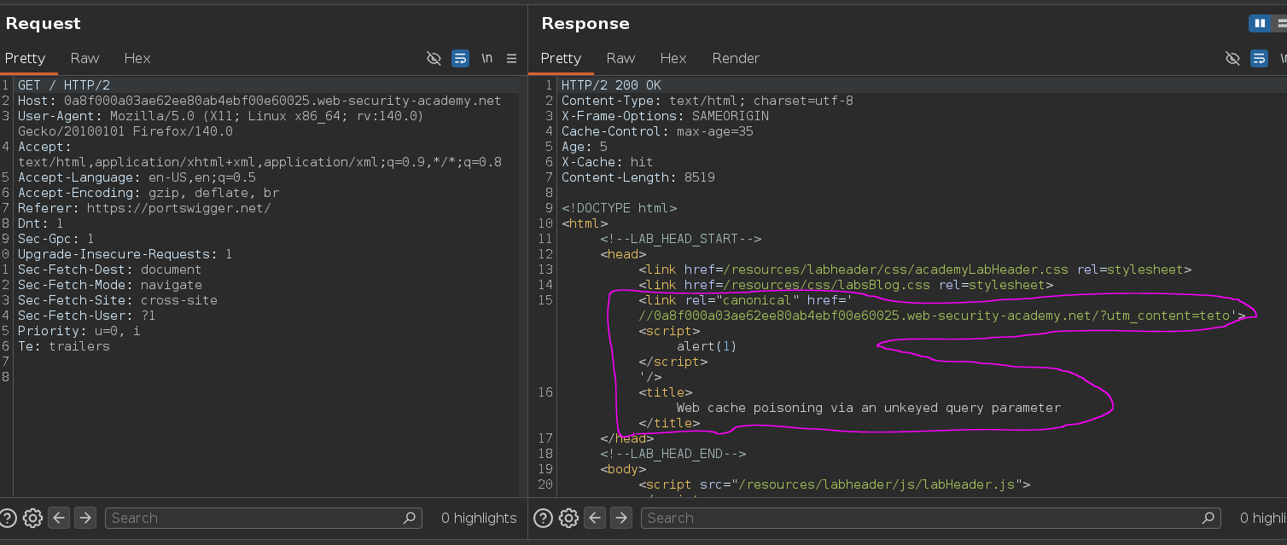Click 'Content-Type: text/html; charset=utf-8' response header
This screenshot has height=545, width=1287.
pyautogui.click(x=708, y=101)
